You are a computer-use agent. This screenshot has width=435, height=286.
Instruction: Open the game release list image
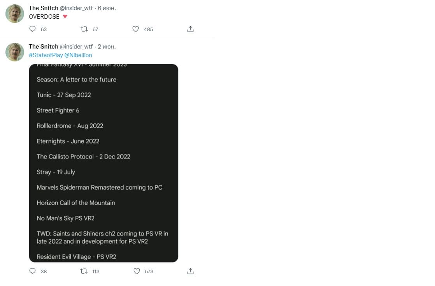tap(103, 163)
